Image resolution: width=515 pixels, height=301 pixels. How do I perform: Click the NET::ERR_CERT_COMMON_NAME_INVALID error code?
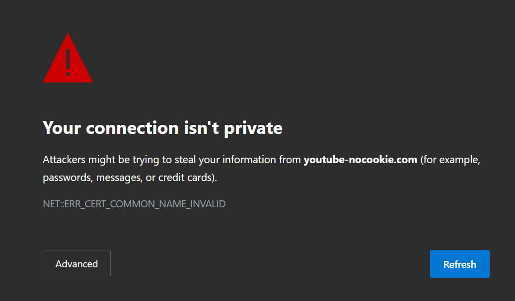coord(134,203)
